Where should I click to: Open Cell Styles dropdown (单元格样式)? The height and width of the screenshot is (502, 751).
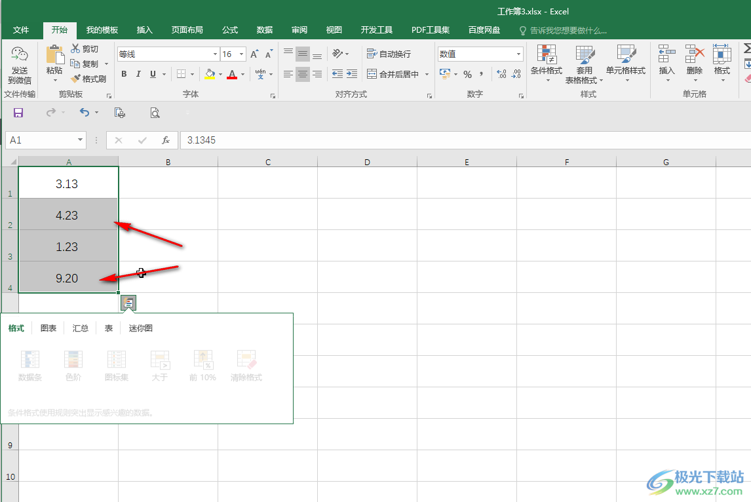[x=626, y=63]
